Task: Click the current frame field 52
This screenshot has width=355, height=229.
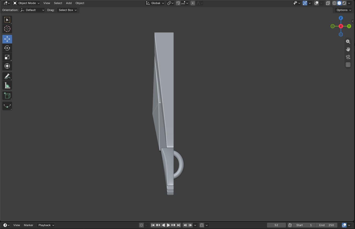Action: pyautogui.click(x=276, y=225)
